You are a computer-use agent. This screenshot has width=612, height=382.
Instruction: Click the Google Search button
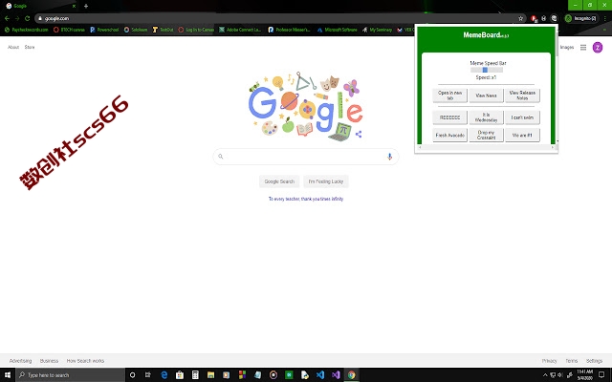(x=279, y=181)
